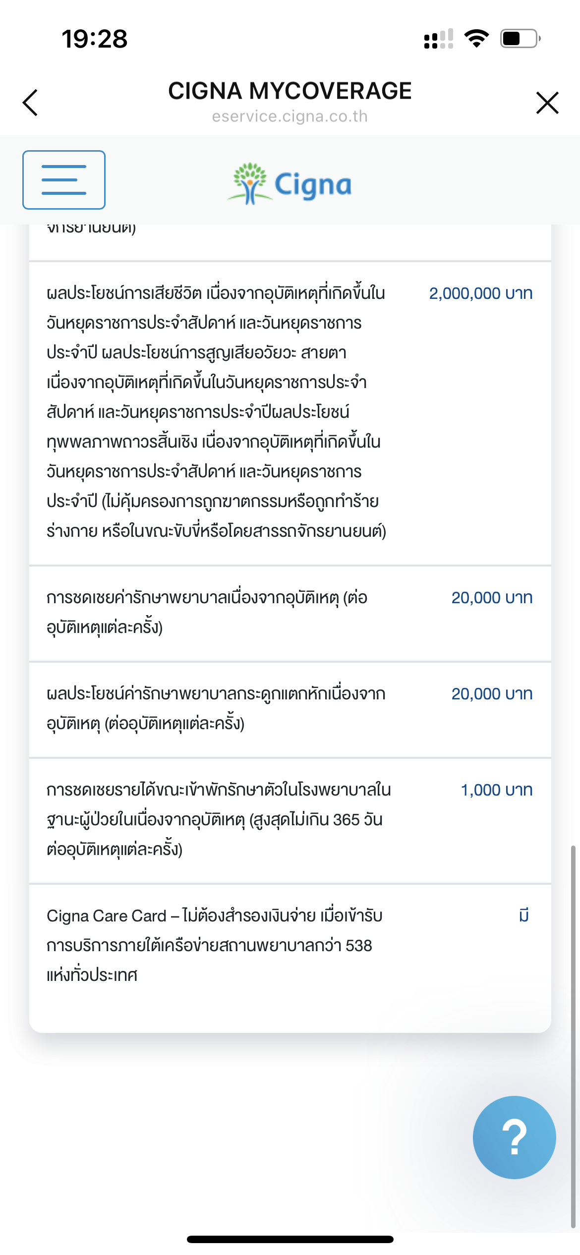Tap the Wi-Fi status icon
The image size is (580, 1255).
[476, 39]
